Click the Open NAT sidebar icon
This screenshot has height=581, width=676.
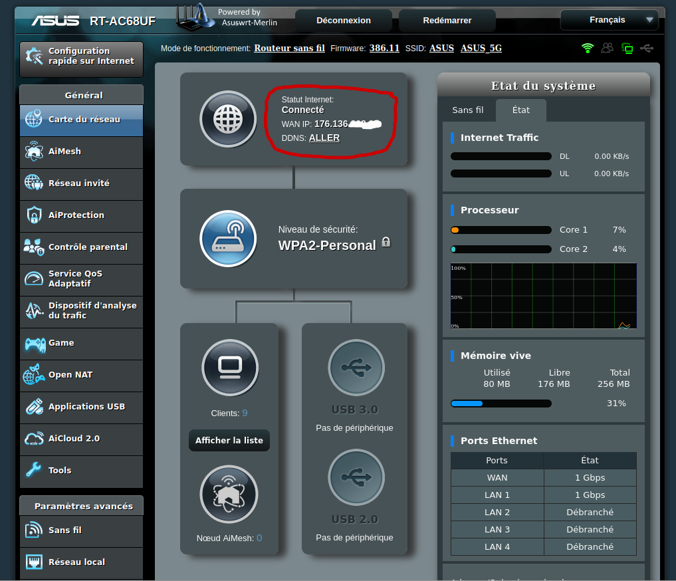[x=34, y=374]
